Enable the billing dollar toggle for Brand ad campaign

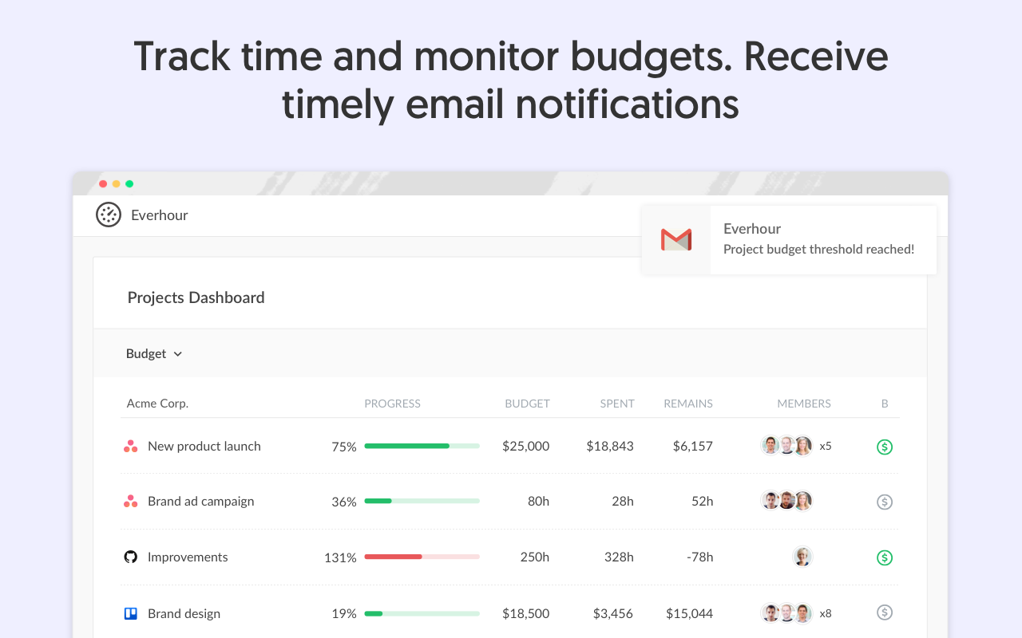pos(885,502)
